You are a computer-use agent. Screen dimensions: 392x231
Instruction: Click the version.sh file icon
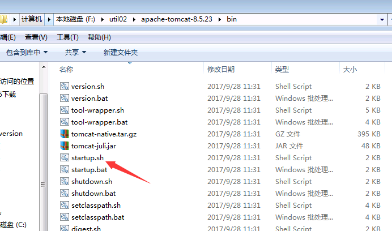[x=65, y=86]
